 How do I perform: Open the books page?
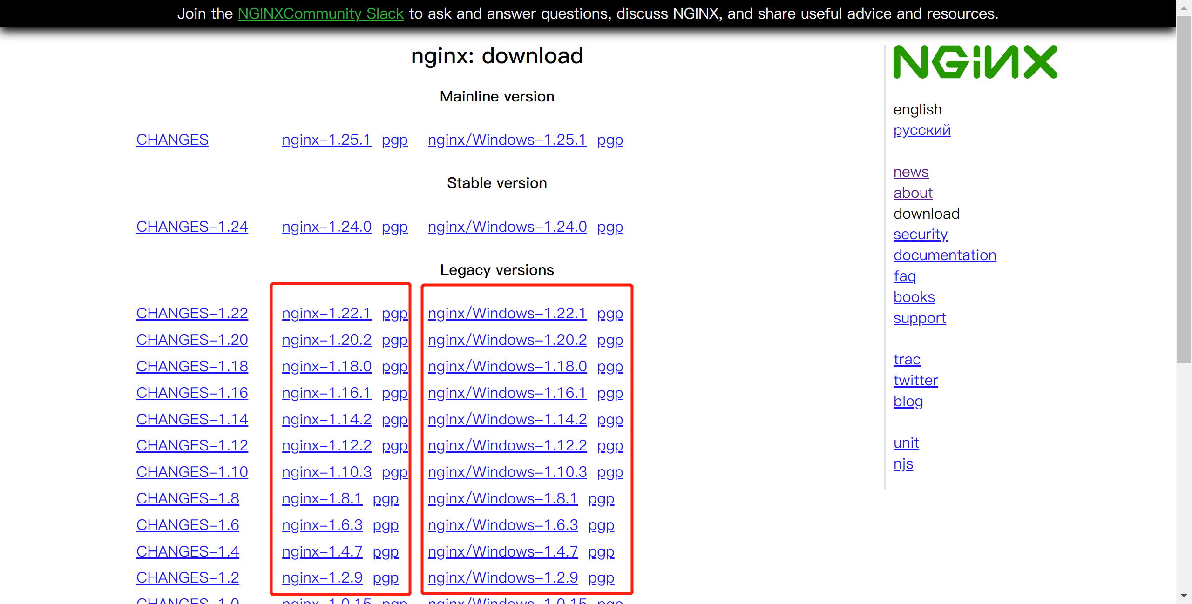(914, 297)
